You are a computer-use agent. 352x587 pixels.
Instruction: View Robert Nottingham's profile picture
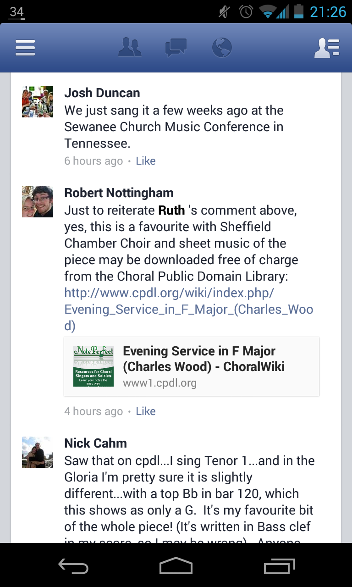point(38,202)
